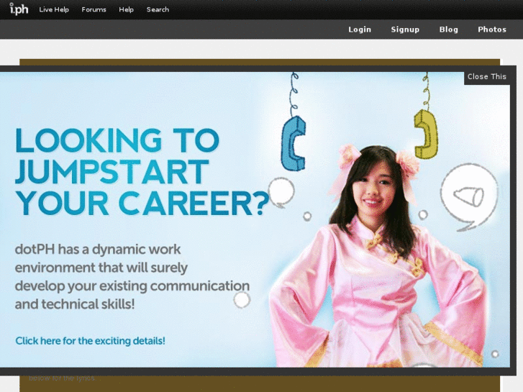Open the Help menu item
The height and width of the screenshot is (392, 523).
point(126,9)
